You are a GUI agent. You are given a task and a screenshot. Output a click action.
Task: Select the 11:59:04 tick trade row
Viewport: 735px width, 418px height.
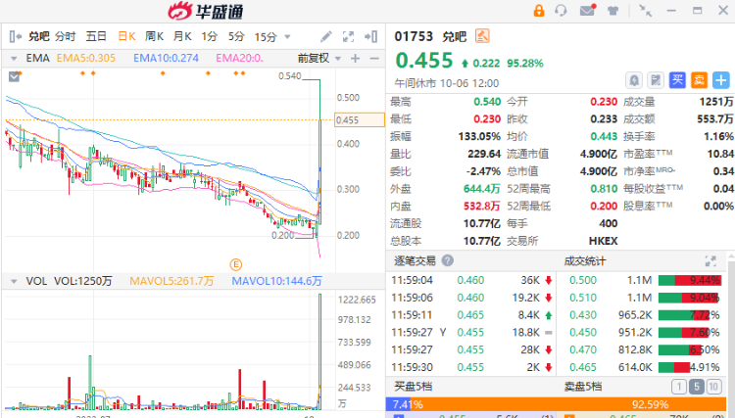(x=471, y=280)
